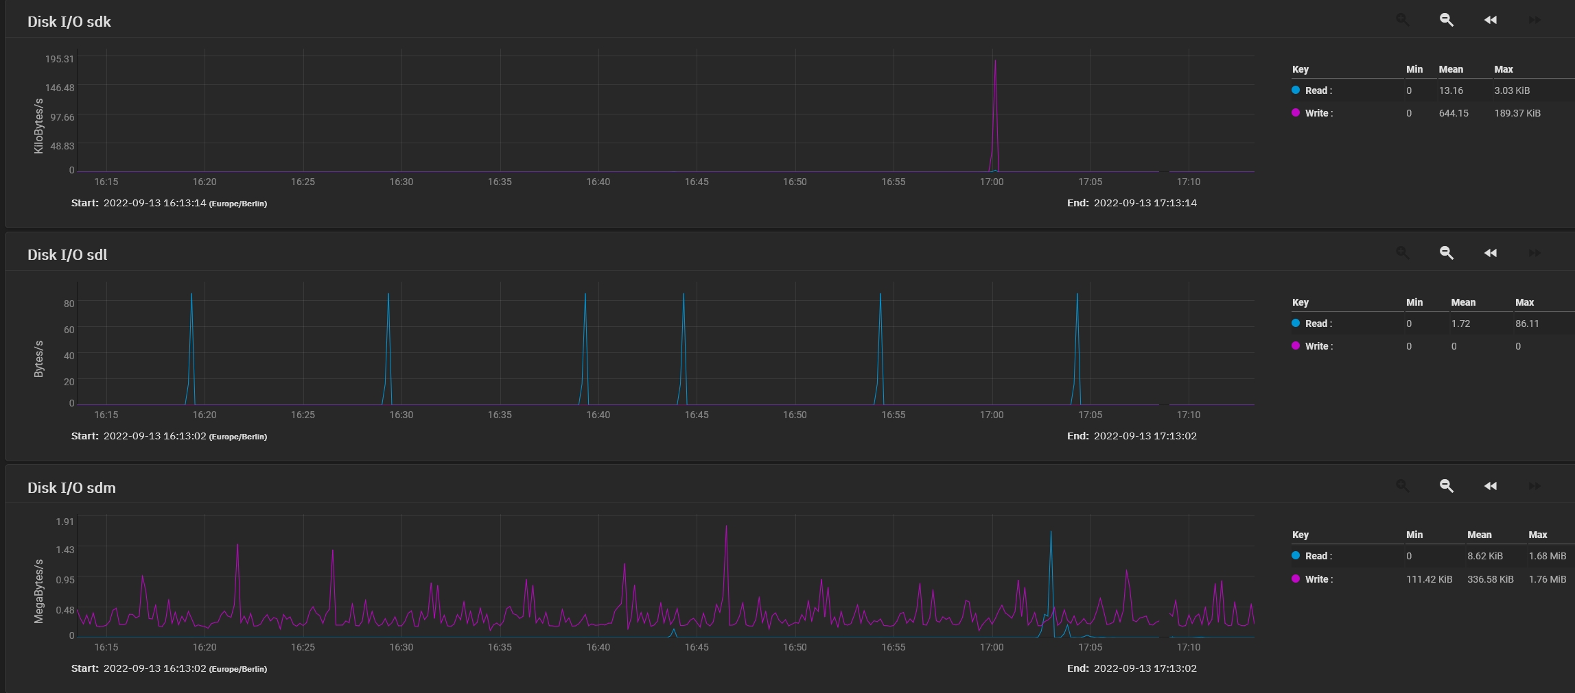Viewport: 1575px width, 693px height.
Task: Zoom out the Disk I/O sdm chart
Action: tap(1447, 486)
